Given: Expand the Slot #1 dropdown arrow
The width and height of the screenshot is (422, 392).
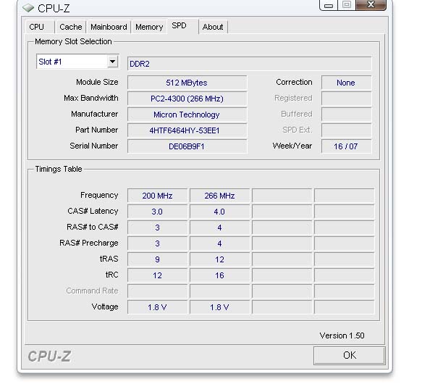Looking at the screenshot, I should 112,62.
